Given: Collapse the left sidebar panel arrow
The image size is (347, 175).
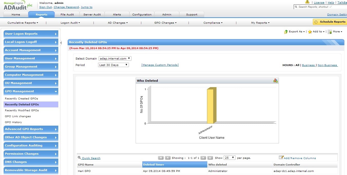Looking at the screenshot, I should 61,42.
